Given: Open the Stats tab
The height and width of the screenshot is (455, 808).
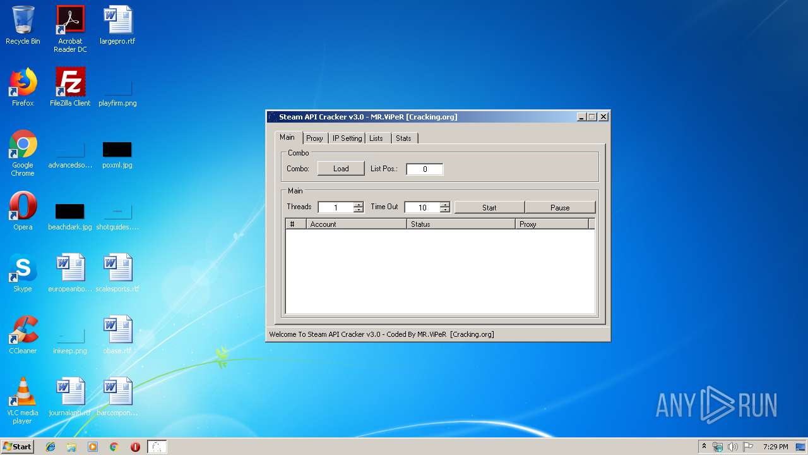Looking at the screenshot, I should (403, 138).
